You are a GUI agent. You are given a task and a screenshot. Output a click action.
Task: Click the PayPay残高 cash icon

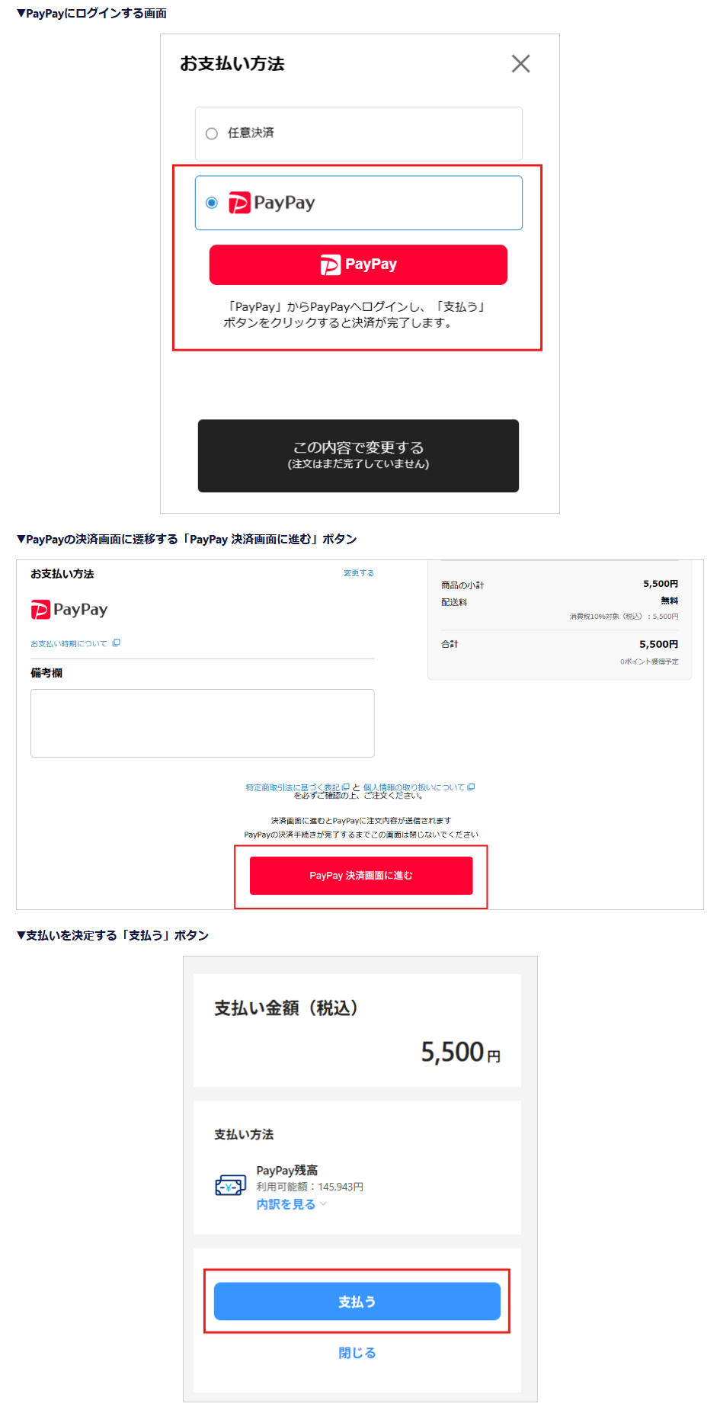(230, 1186)
